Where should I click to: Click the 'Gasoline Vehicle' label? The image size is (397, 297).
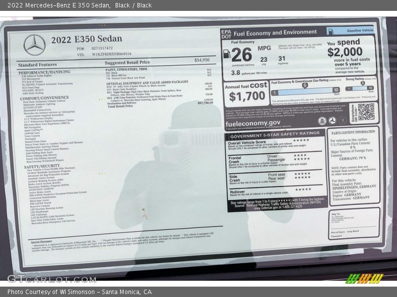point(360,30)
